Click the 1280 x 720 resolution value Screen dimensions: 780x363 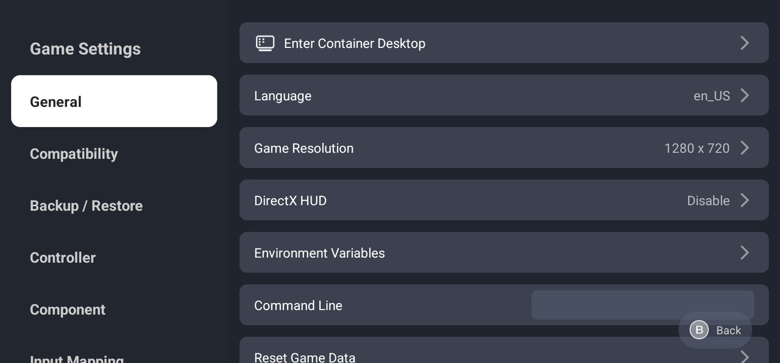coord(697,148)
